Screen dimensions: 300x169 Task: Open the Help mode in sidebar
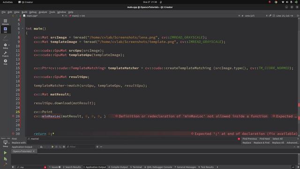tap(5, 61)
